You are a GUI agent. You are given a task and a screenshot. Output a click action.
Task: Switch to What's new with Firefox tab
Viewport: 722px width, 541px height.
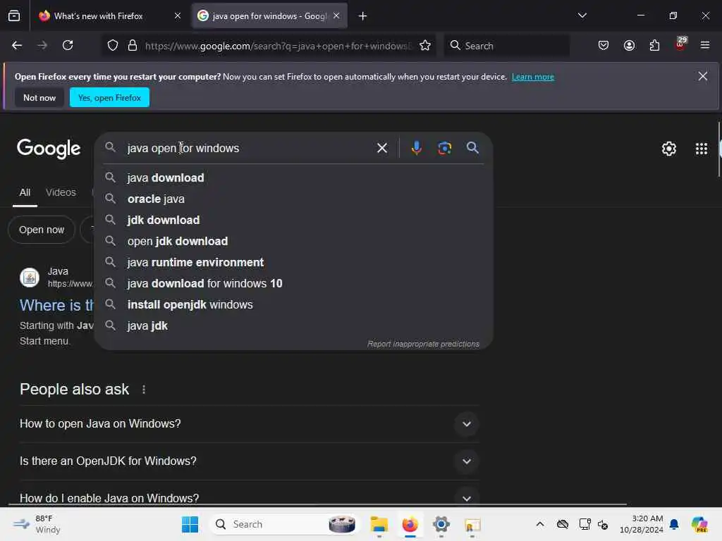pos(109,16)
